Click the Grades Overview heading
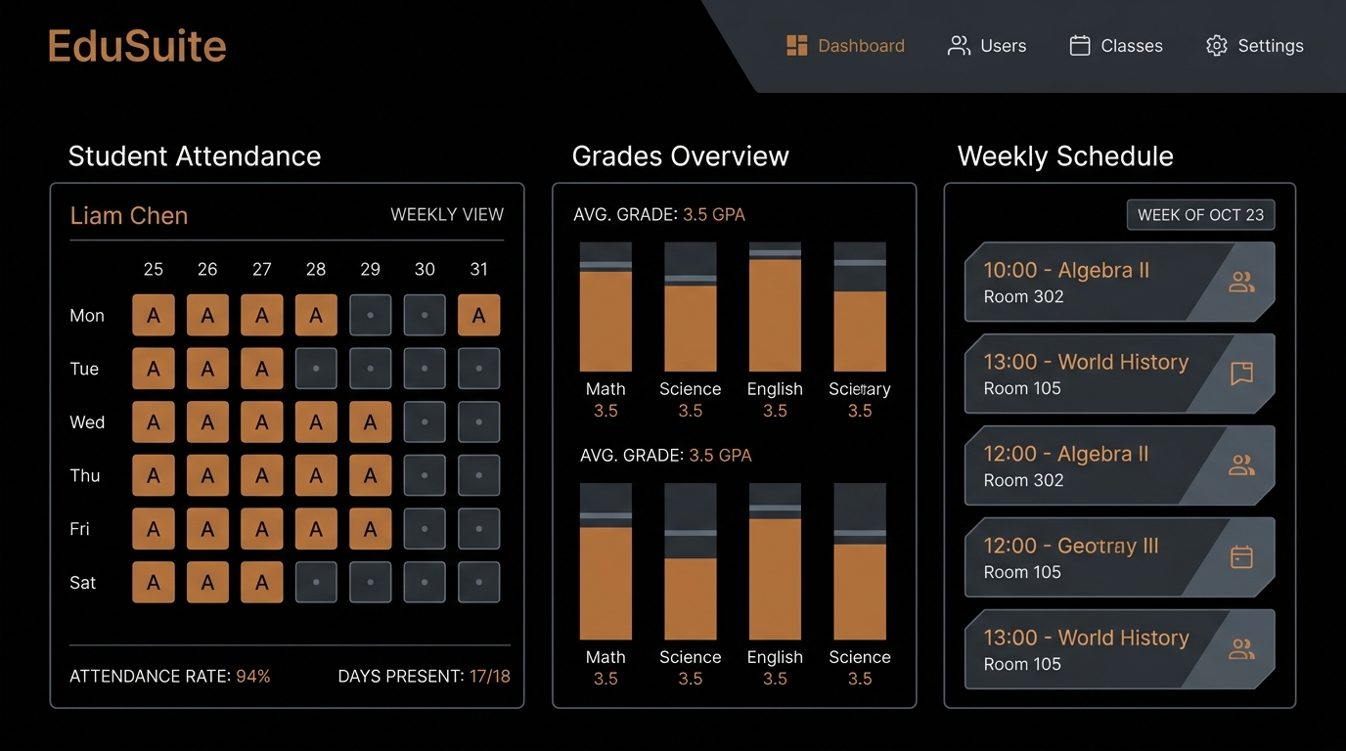The height and width of the screenshot is (751, 1346). coord(681,156)
